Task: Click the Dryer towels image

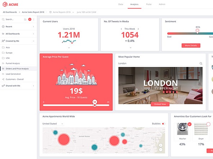Action: [201, 129]
